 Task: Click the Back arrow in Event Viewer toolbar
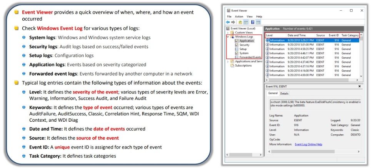228,22
